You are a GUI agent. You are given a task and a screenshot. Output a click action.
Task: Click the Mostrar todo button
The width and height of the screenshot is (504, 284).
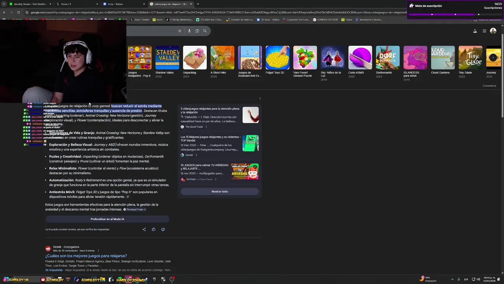220,192
